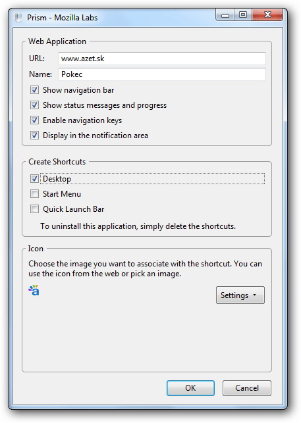301x423 pixels.
Task: Maximize the Prism dialog window
Action: (x=243, y=15)
